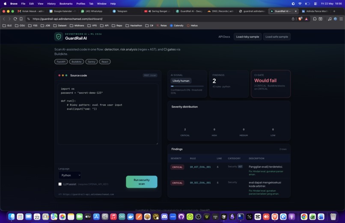This screenshot has width=345, height=223.
Task: Open the GLE bookmarks folder
Action: point(7,26)
